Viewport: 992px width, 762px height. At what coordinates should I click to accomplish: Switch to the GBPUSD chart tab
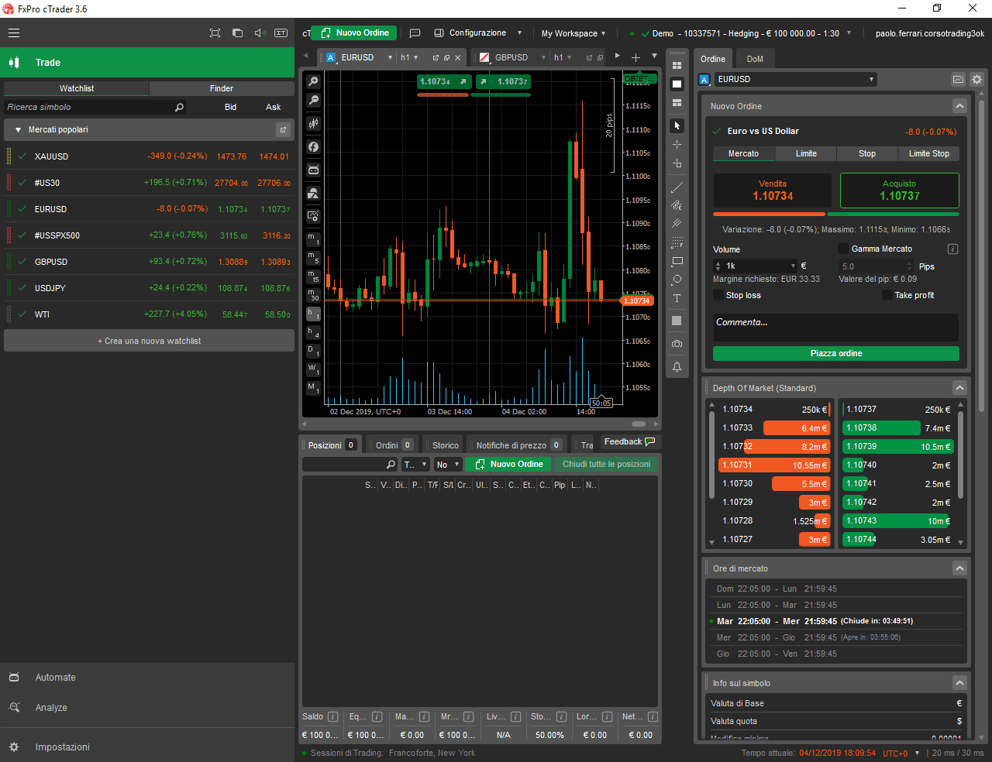pos(511,57)
